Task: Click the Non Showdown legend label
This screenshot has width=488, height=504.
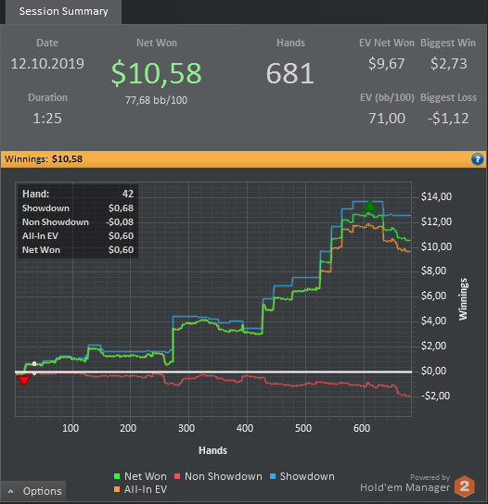Action: click(x=224, y=476)
